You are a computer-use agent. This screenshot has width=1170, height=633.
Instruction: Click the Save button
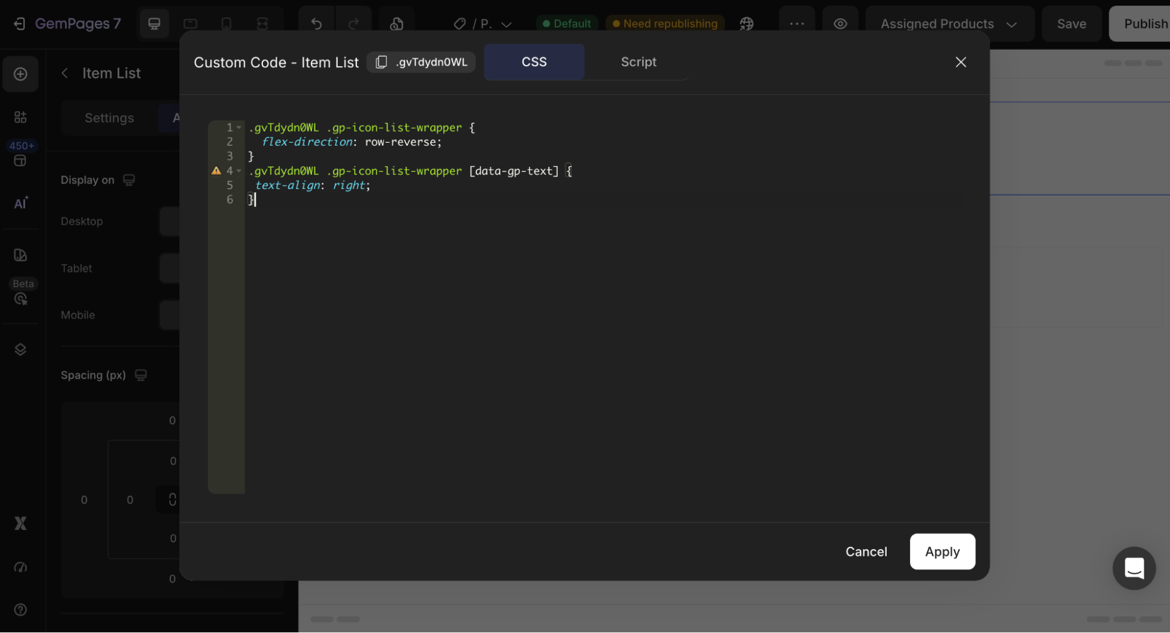tap(1071, 23)
